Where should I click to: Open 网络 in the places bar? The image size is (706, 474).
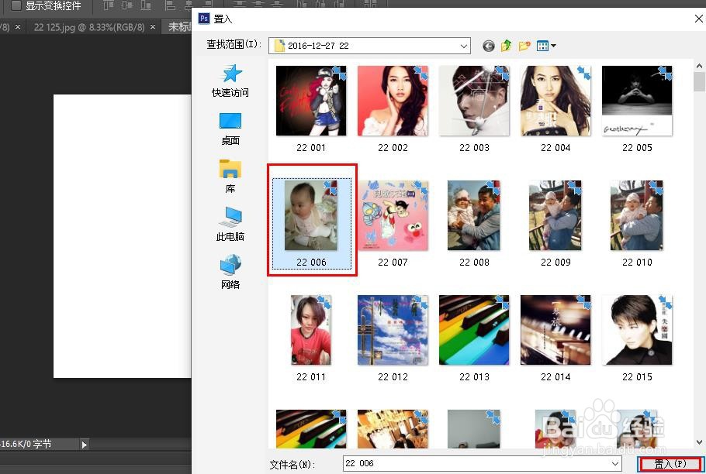click(x=230, y=272)
